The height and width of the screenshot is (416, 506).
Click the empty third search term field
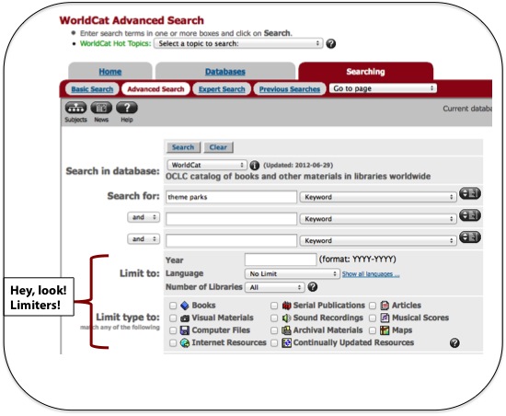pos(231,241)
